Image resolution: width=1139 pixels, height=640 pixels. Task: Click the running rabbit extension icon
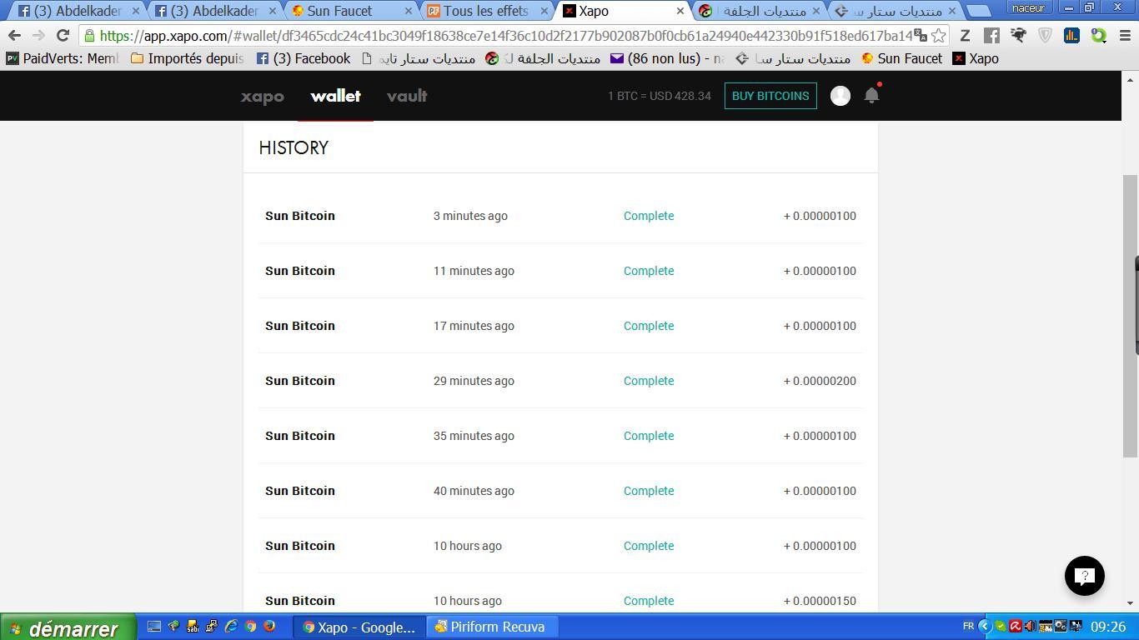tap(1018, 35)
